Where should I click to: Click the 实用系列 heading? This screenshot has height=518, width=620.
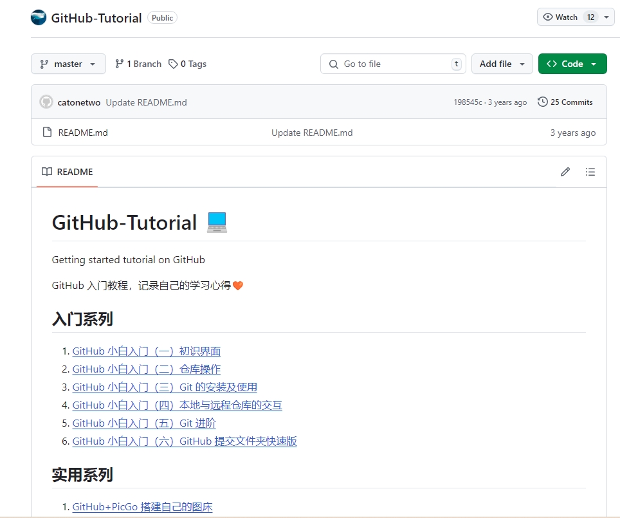point(82,475)
